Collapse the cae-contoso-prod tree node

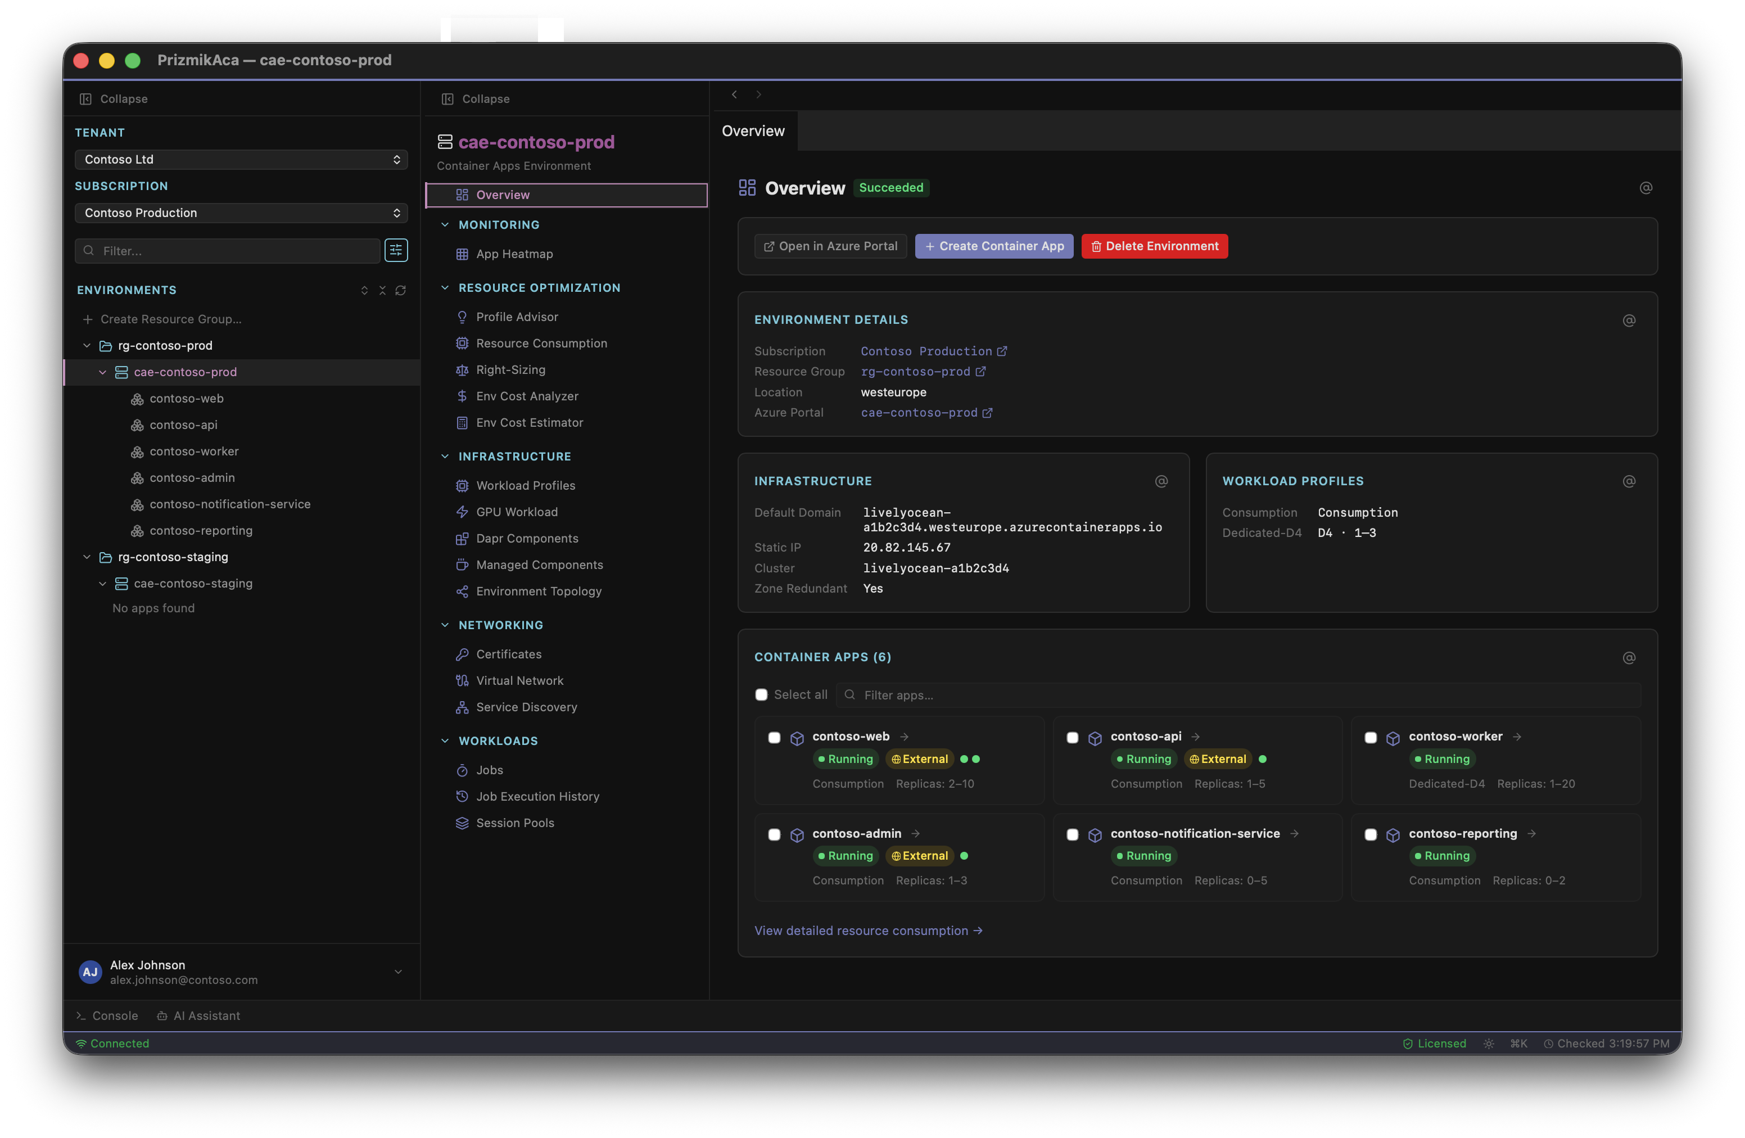[x=103, y=372]
